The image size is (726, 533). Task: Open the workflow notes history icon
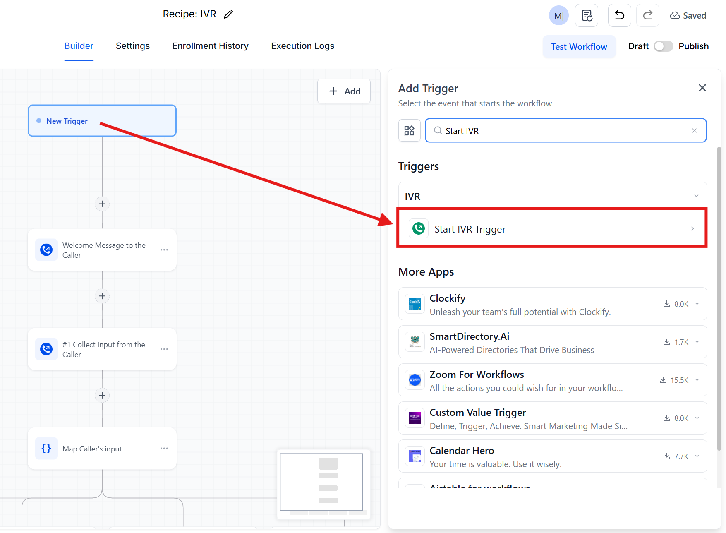pyautogui.click(x=587, y=16)
